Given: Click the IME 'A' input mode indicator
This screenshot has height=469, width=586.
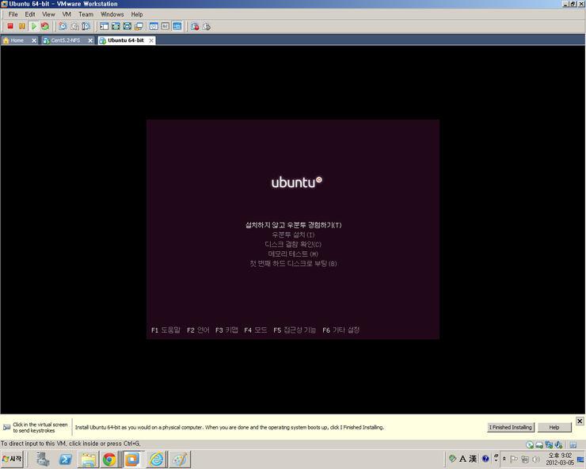Looking at the screenshot, I should 462,459.
